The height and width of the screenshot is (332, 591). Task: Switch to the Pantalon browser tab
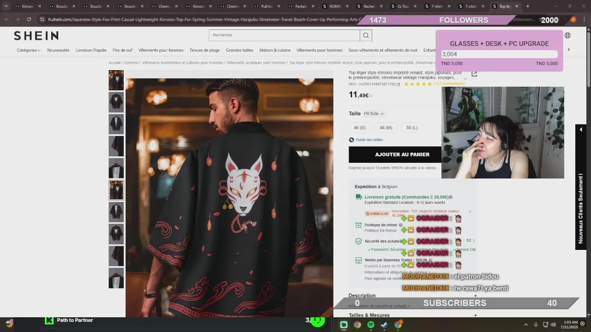(x=301, y=6)
